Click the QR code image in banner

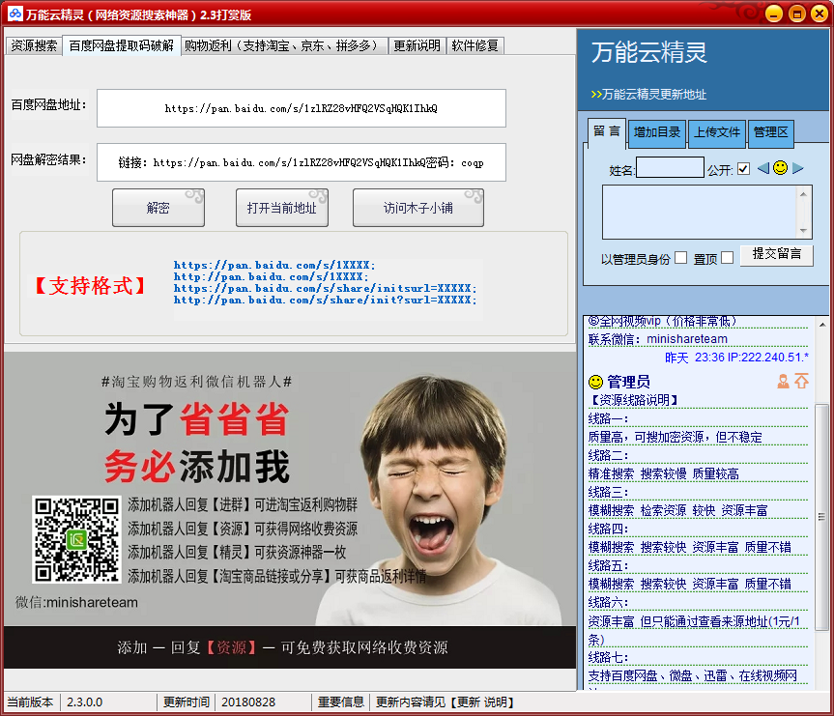77,539
